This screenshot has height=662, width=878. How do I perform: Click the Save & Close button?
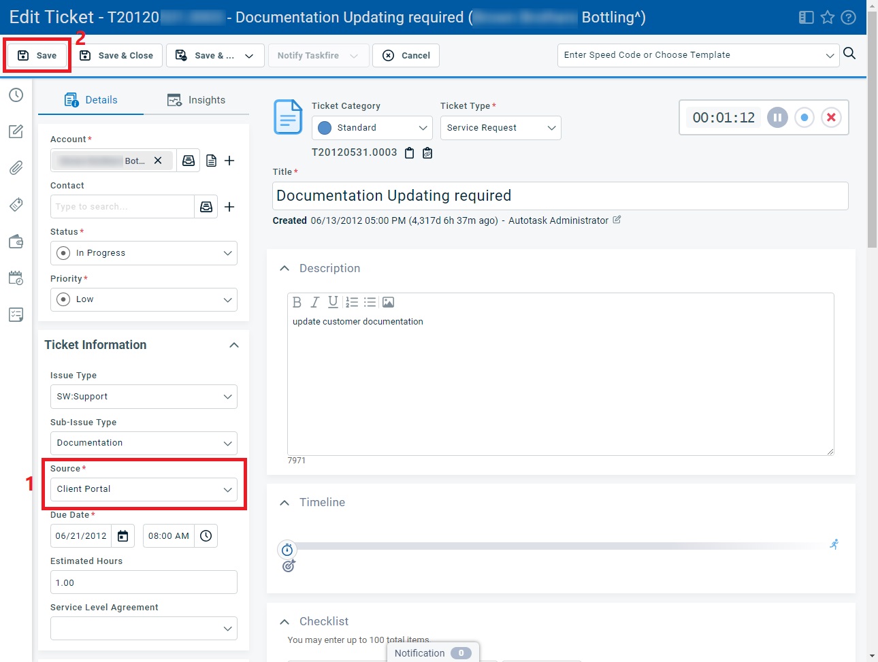117,56
